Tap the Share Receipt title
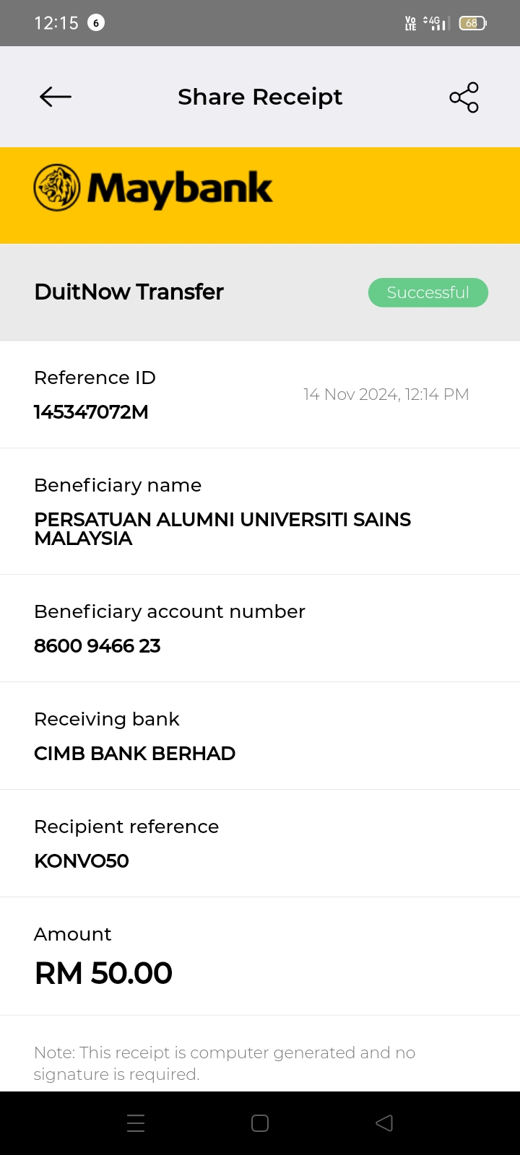 click(260, 97)
